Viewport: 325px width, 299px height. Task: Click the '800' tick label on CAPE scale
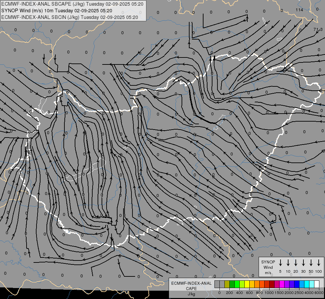click(x=259, y=293)
